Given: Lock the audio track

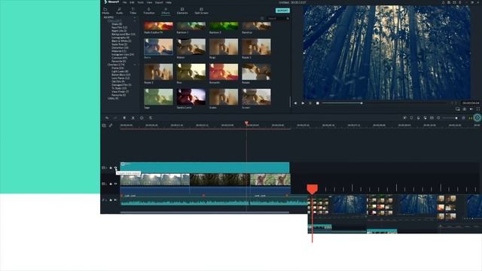Looking at the screenshot, I should coord(111,200).
